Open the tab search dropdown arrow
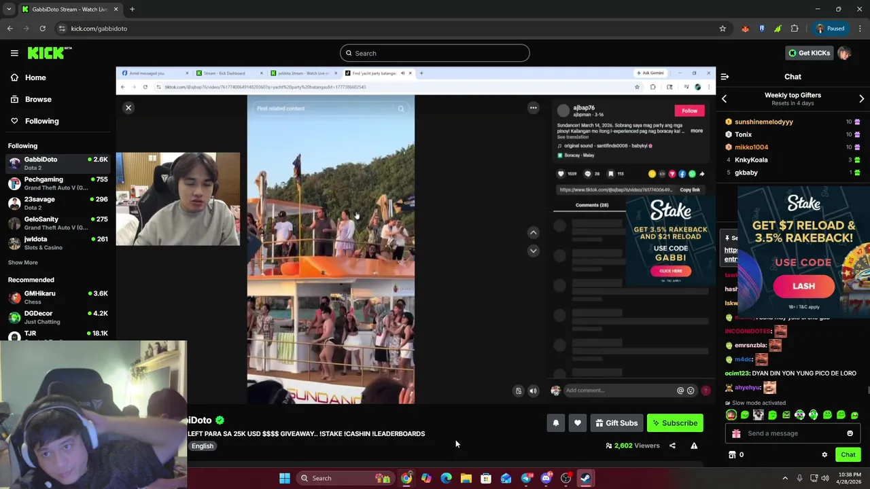 click(8, 10)
